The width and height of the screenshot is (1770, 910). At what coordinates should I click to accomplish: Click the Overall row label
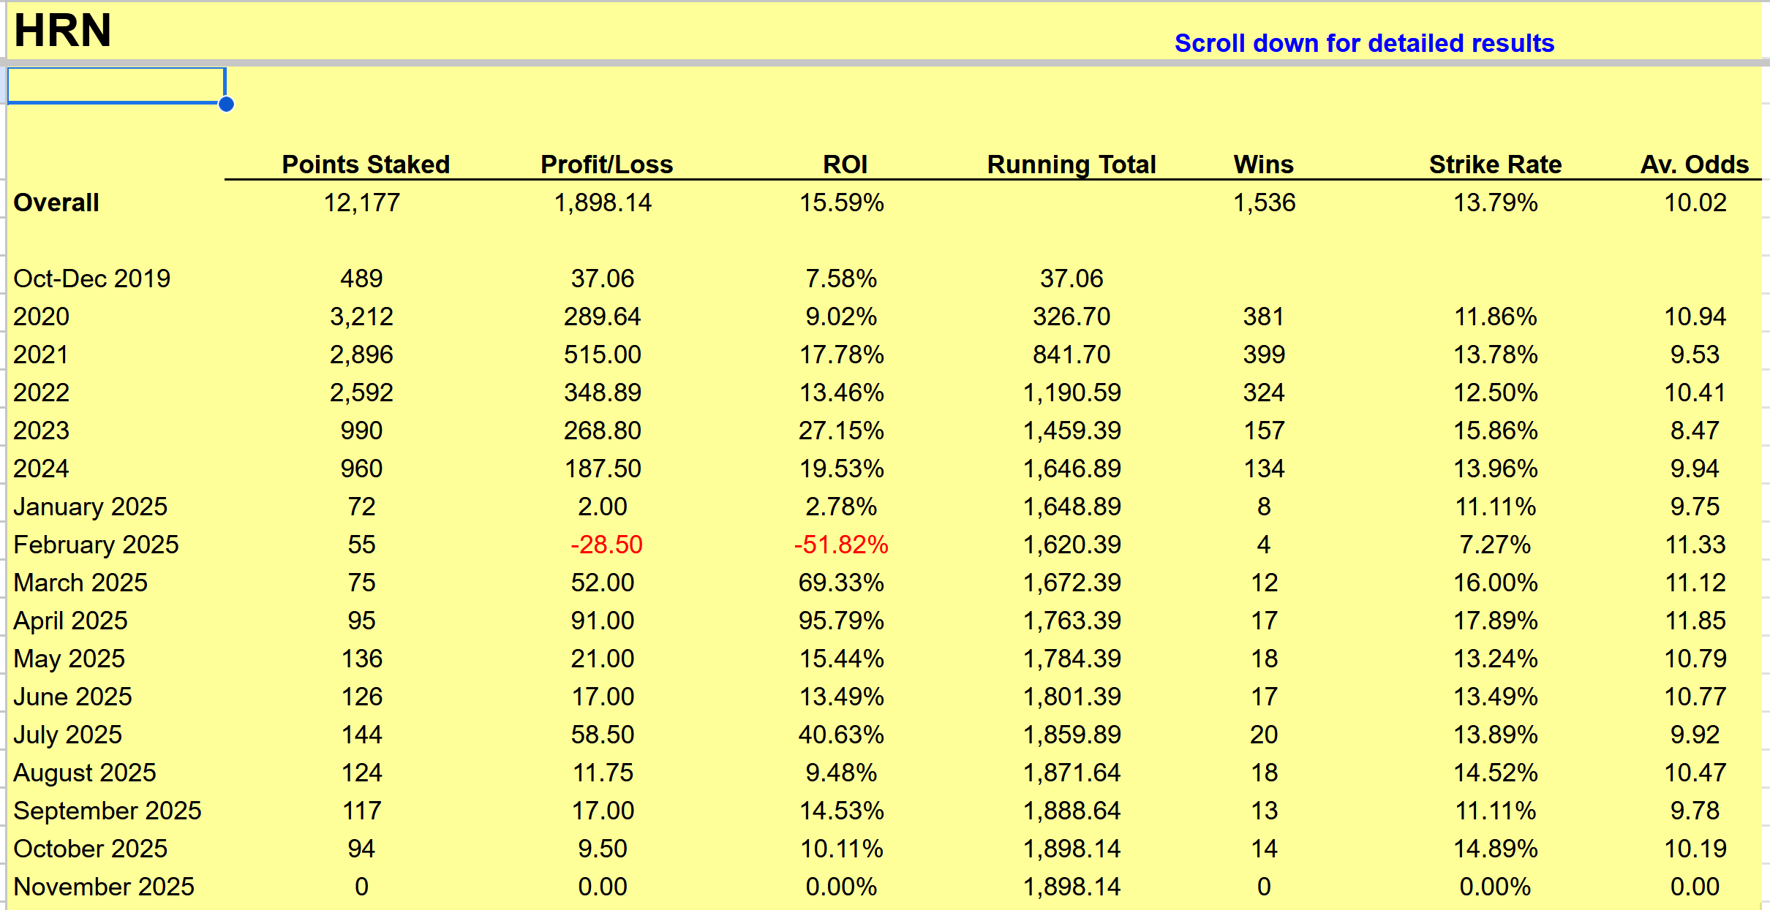tap(56, 202)
